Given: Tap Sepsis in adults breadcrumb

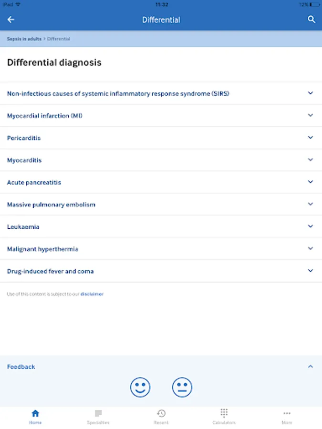Looking at the screenshot, I should 24,39.
